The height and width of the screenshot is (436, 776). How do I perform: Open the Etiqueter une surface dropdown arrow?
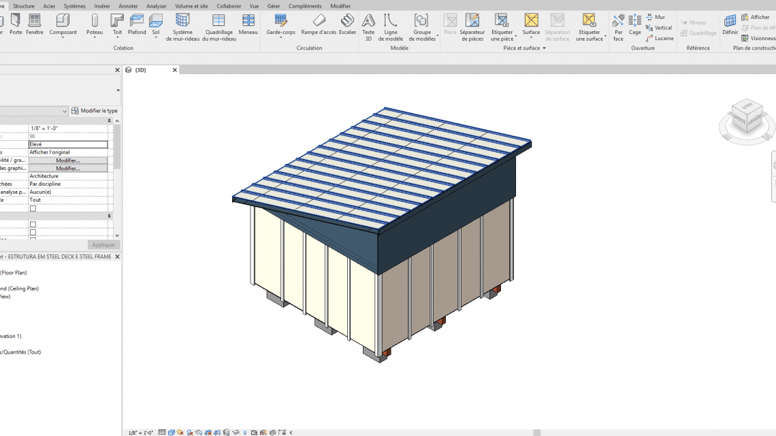tap(605, 35)
